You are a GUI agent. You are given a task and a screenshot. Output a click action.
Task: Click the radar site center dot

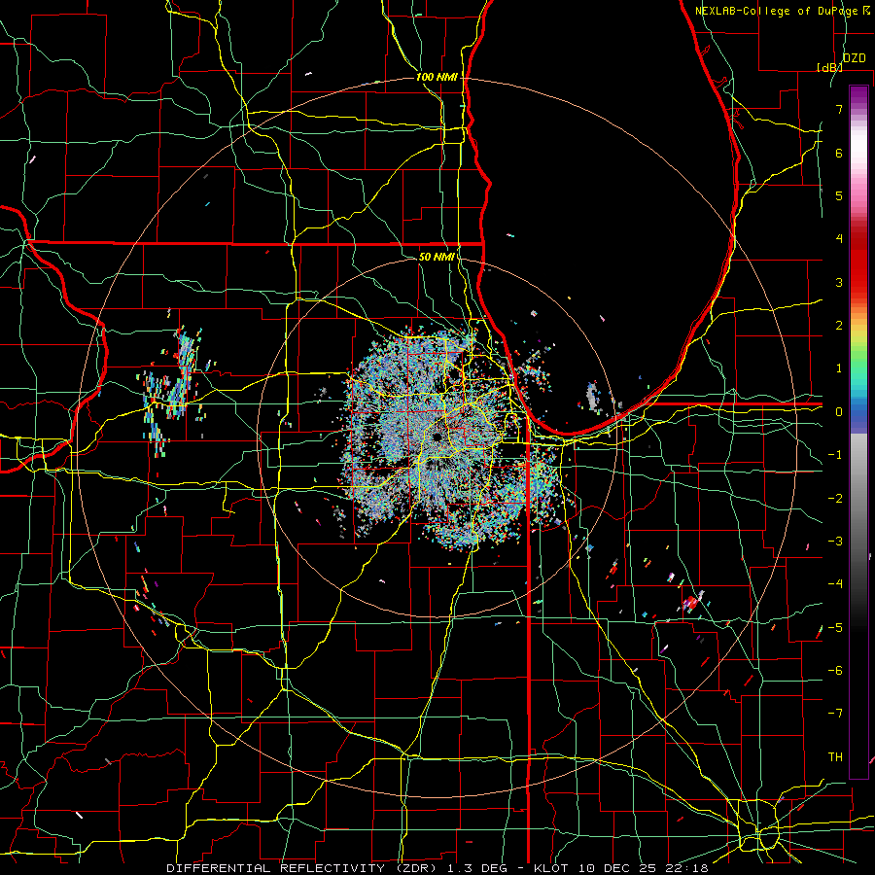coord(437,437)
